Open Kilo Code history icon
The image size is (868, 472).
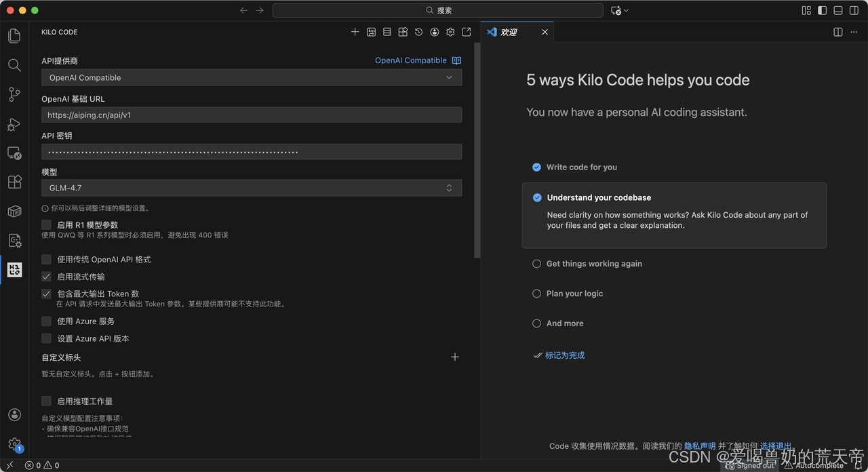click(418, 32)
